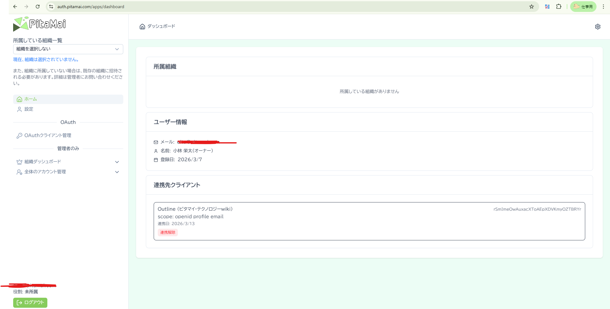Image resolution: width=610 pixels, height=309 pixels.
Task: Open the 組織を選択しない dropdown
Action: [x=68, y=49]
